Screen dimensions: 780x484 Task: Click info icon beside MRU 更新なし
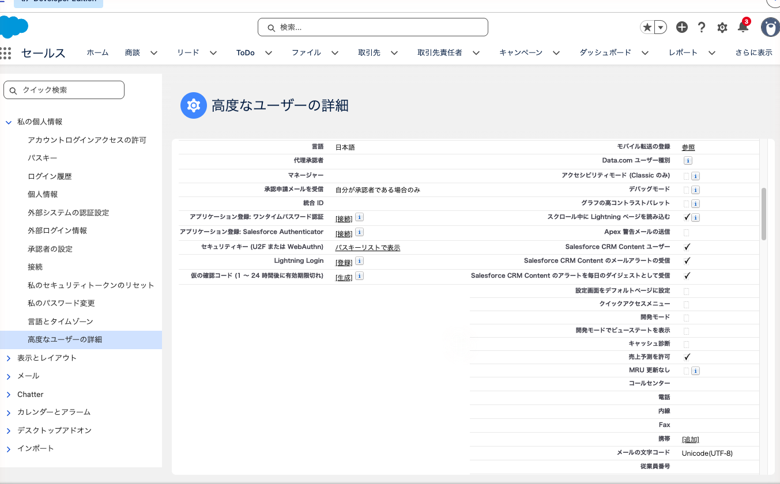[x=696, y=370]
